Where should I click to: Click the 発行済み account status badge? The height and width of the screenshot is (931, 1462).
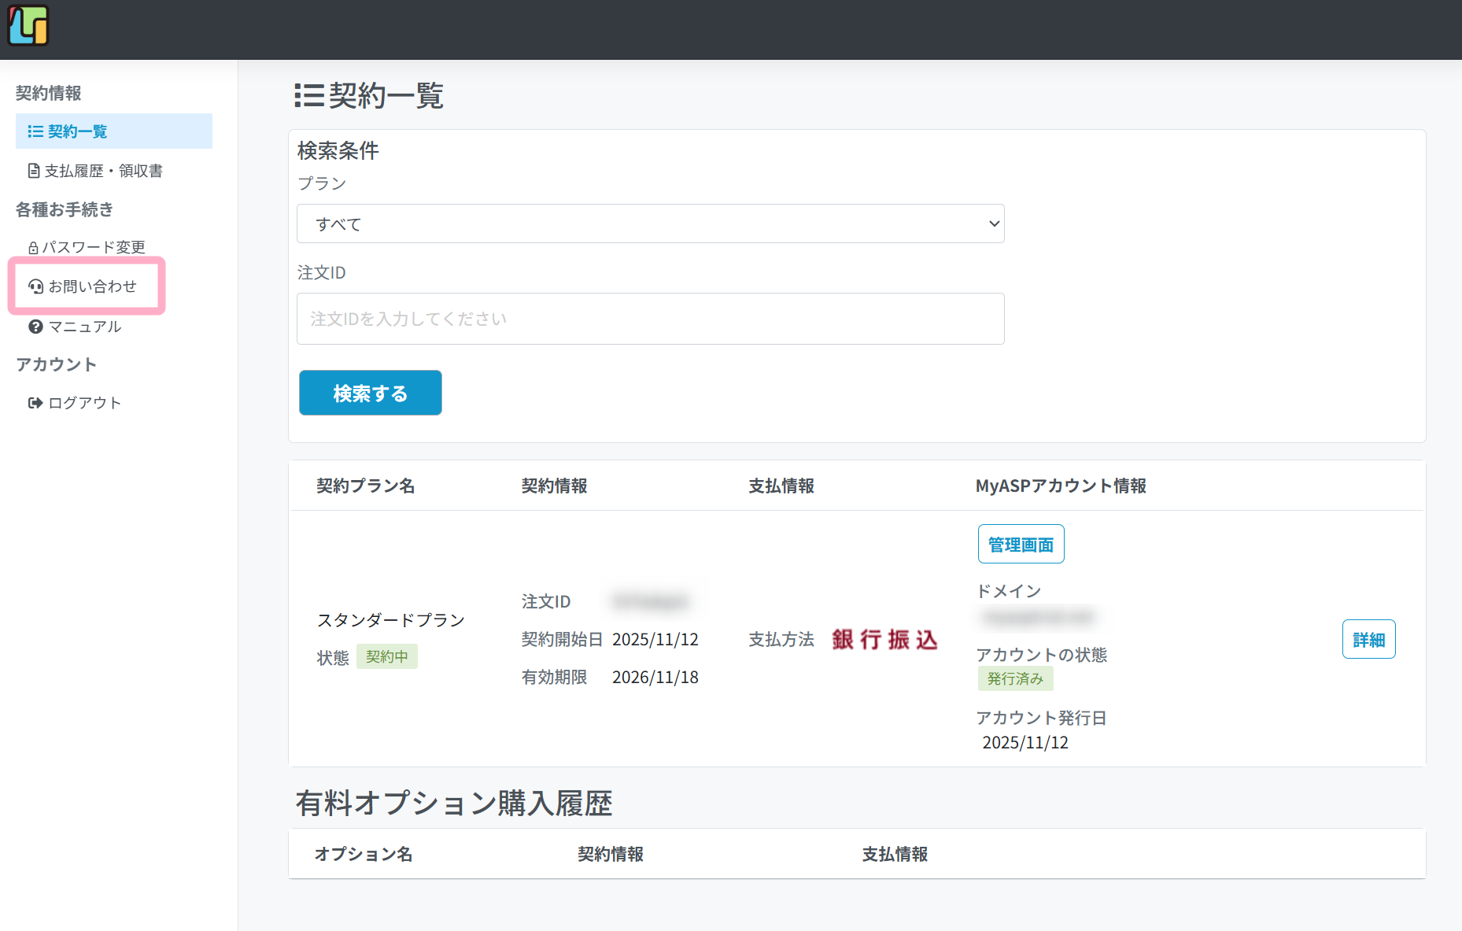click(1015, 678)
